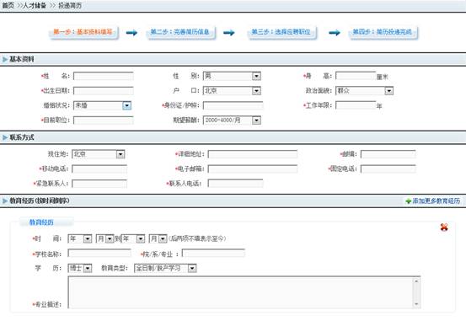Click the red delete education entry icon
This screenshot has height=321, width=466.
point(444,227)
